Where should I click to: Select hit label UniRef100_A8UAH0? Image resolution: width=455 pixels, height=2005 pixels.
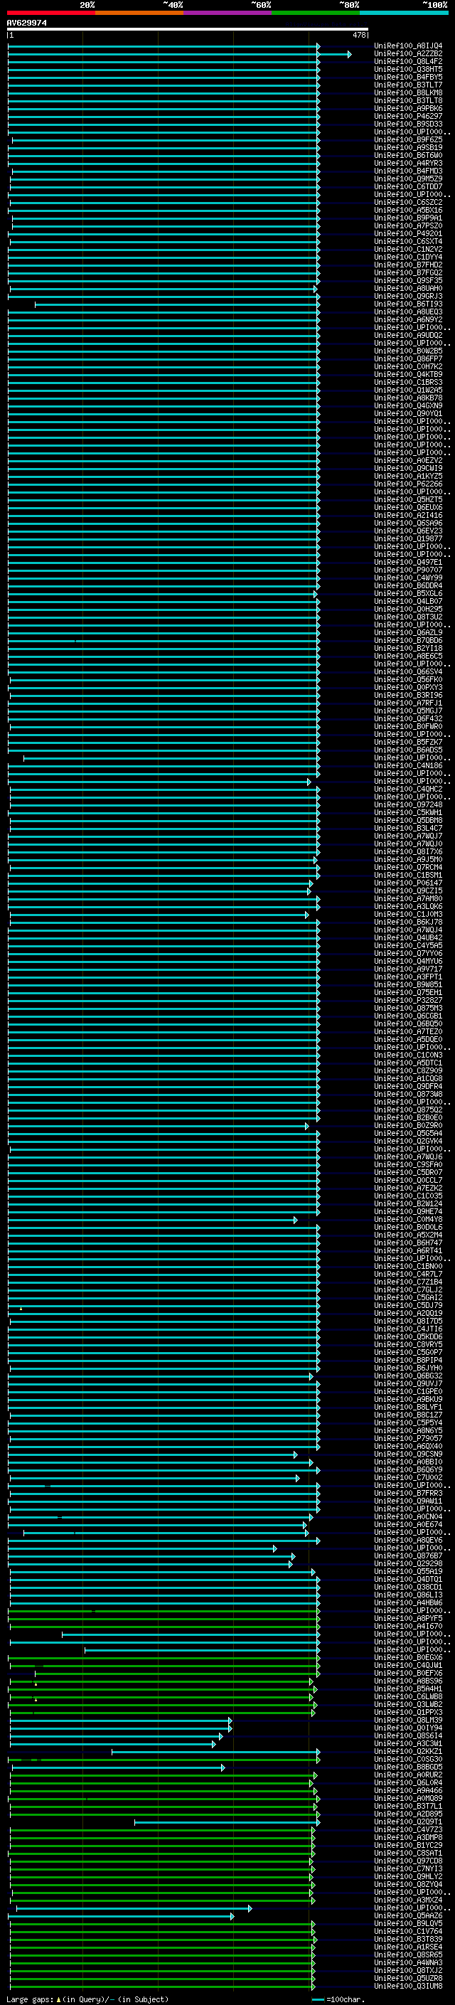(x=408, y=288)
